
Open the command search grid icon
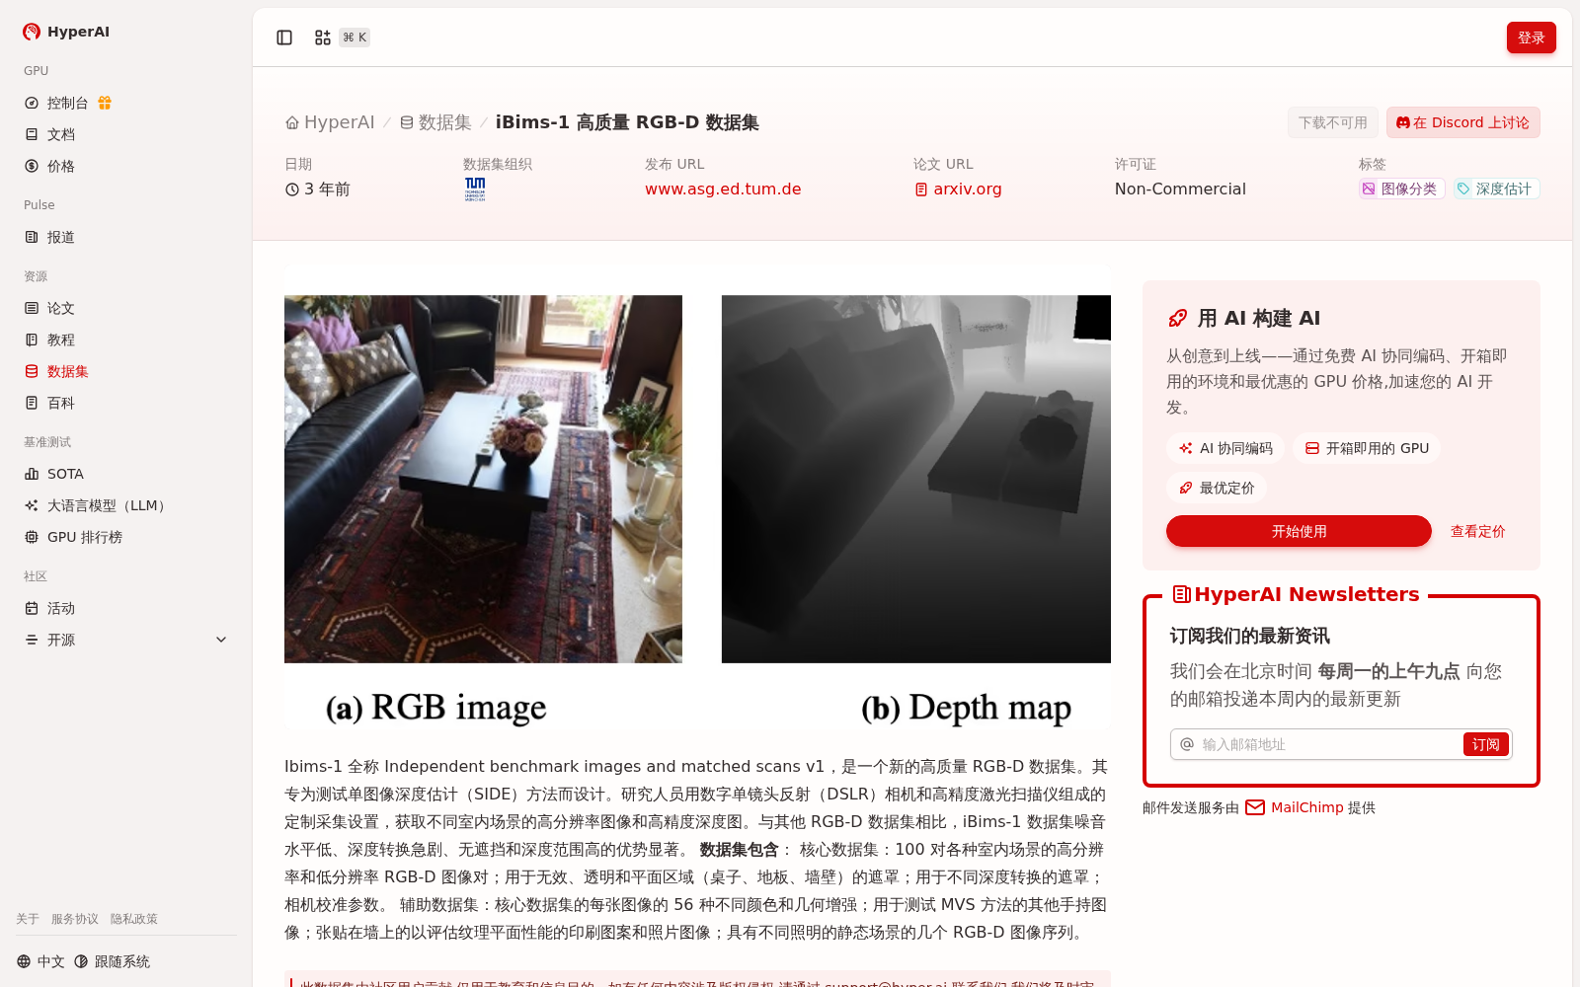coord(323,38)
